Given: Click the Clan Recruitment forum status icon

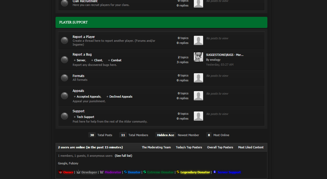Looking at the screenshot, I should coord(65,3).
